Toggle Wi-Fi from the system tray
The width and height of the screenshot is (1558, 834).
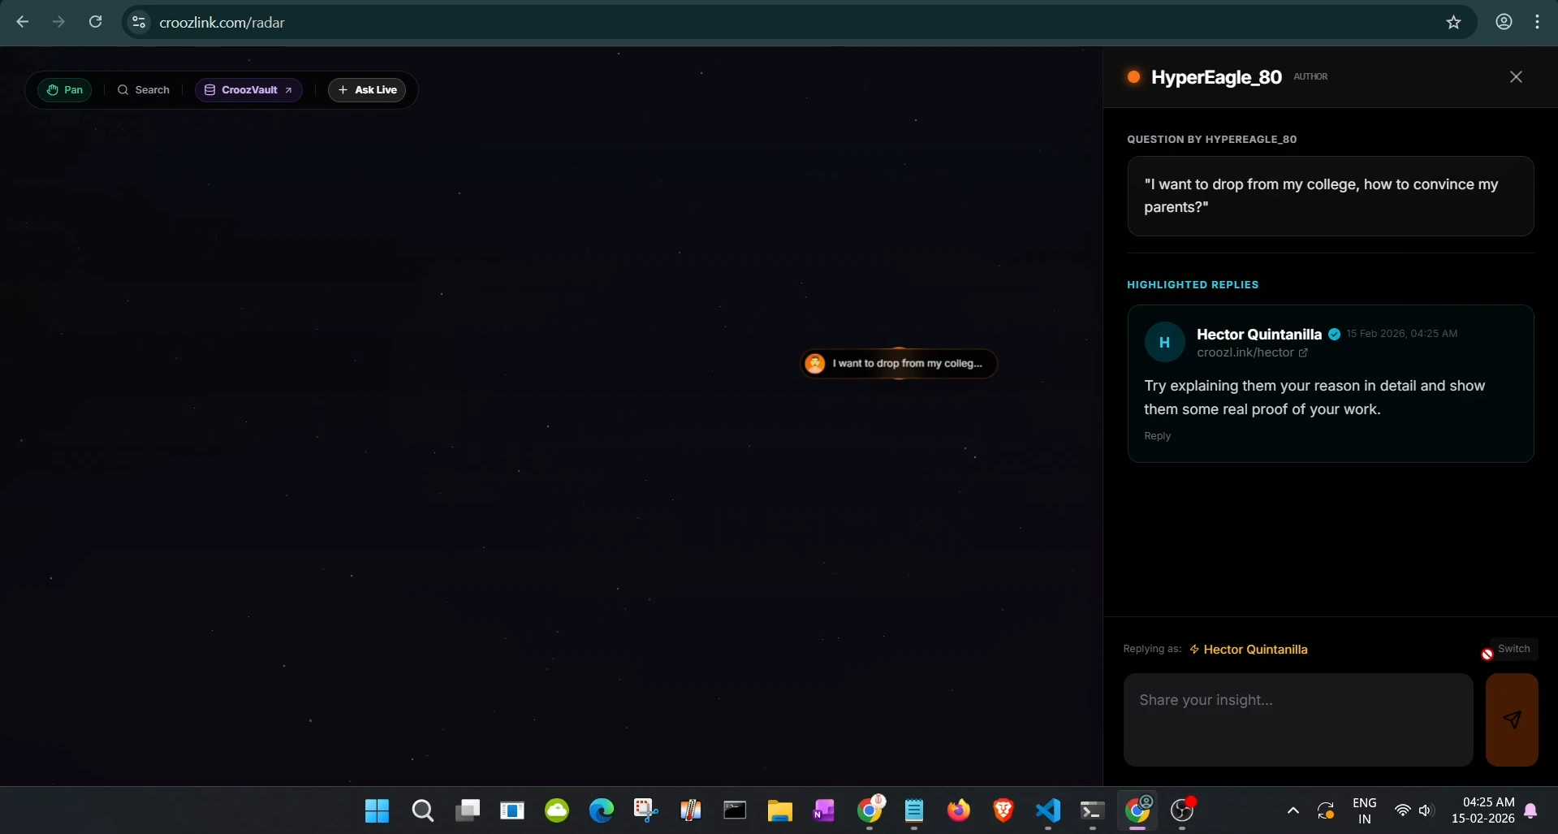(1402, 810)
